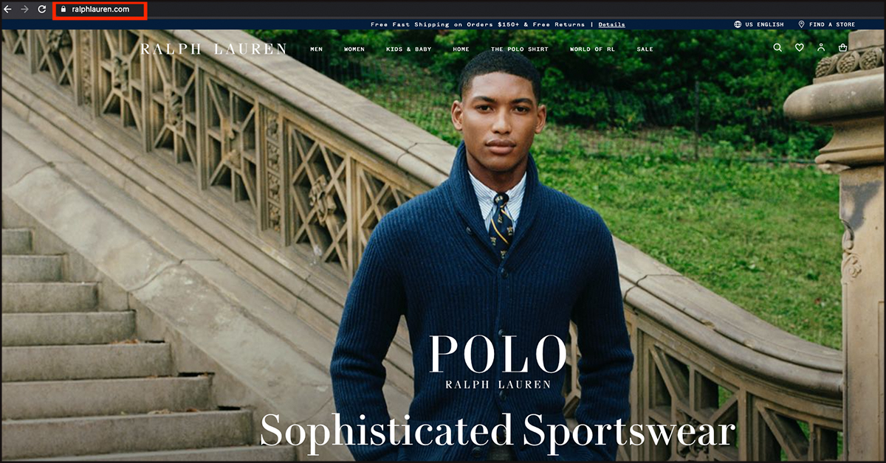Image resolution: width=886 pixels, height=463 pixels.
Task: Open World of RL menu
Action: 592,49
